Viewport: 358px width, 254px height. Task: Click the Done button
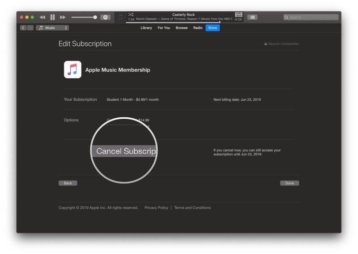coord(290,183)
